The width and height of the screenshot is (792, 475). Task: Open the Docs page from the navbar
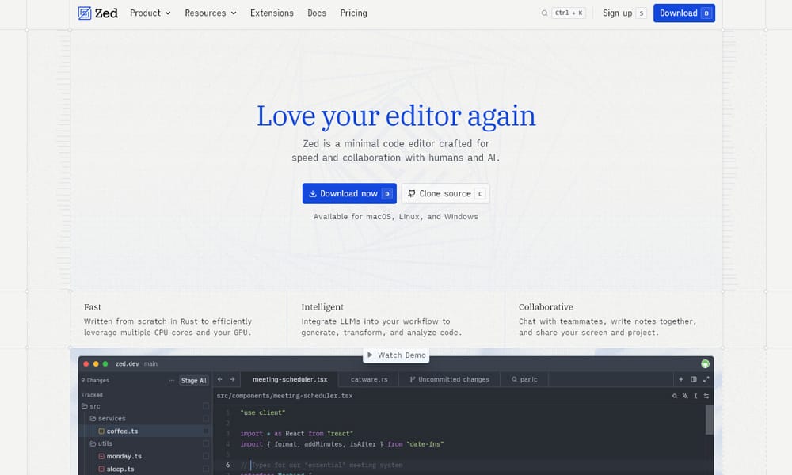(x=317, y=13)
